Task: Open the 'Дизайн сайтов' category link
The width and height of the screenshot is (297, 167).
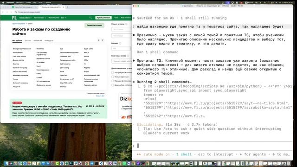Action: coord(19,60)
